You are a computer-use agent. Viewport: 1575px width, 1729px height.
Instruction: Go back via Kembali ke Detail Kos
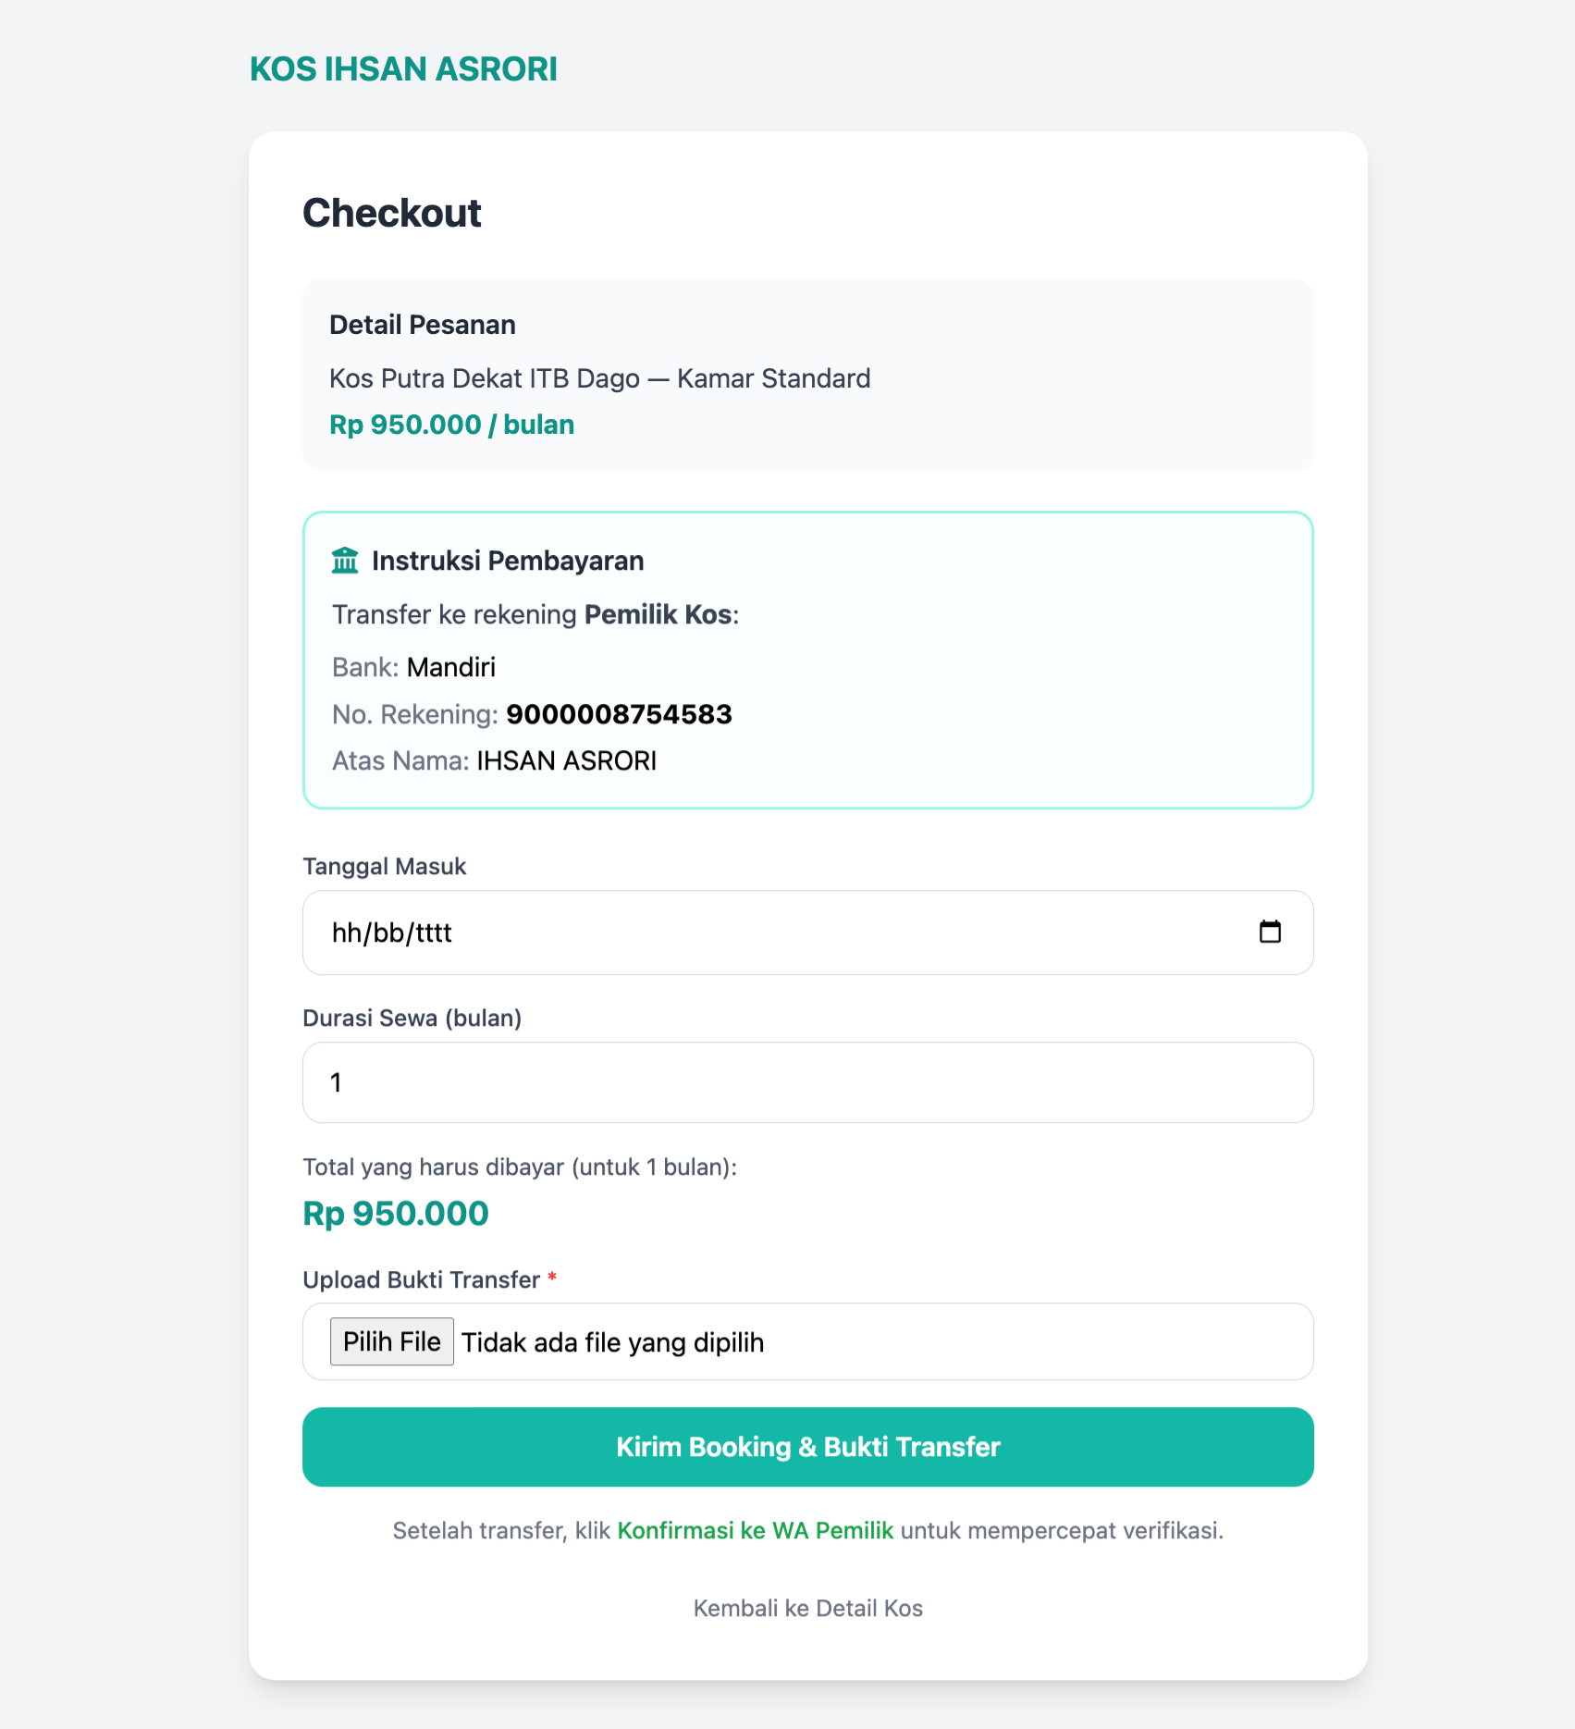coord(807,1608)
